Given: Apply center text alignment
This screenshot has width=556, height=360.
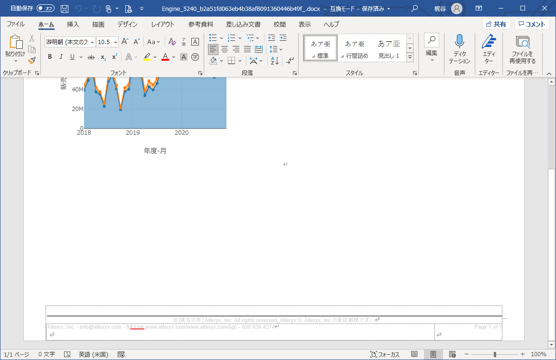Looking at the screenshot, I should click(x=225, y=49).
